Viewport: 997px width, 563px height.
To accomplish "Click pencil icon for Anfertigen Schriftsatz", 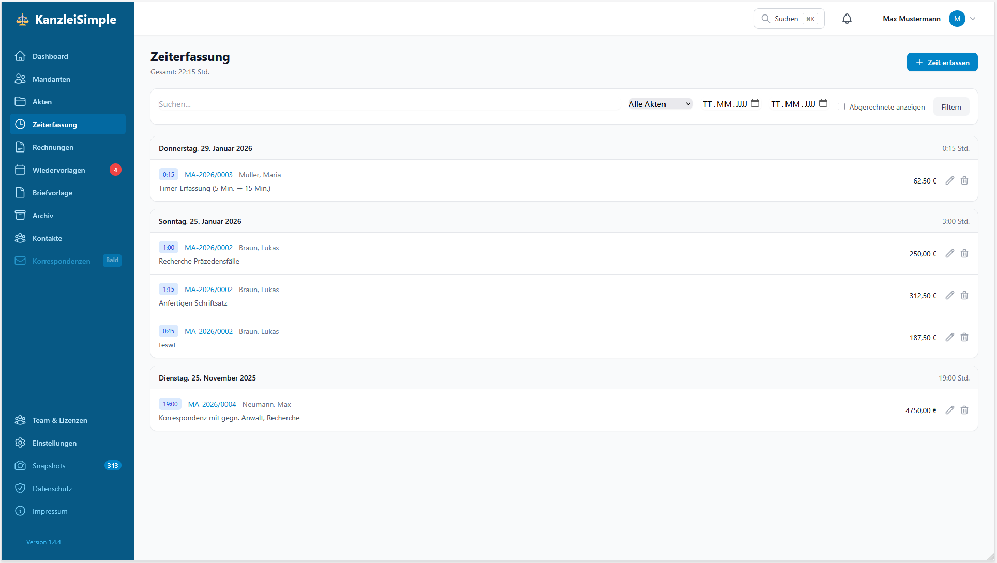I will click(x=949, y=296).
